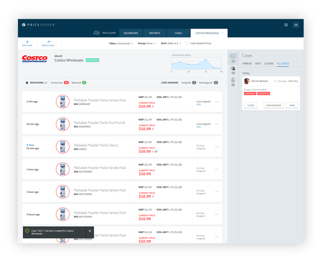
Task: Click product thumbnail for SKU 2XDE00487
Action: tap(63, 102)
